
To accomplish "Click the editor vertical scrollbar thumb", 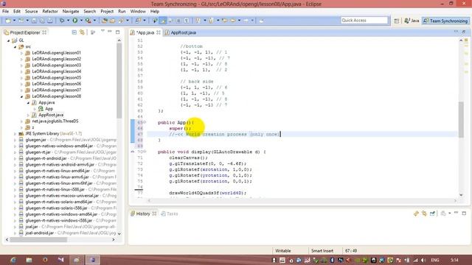I will pos(461,119).
